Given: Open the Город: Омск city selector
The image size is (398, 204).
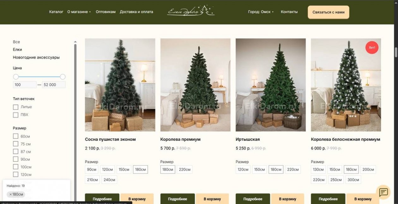Looking at the screenshot, I should pyautogui.click(x=261, y=12).
